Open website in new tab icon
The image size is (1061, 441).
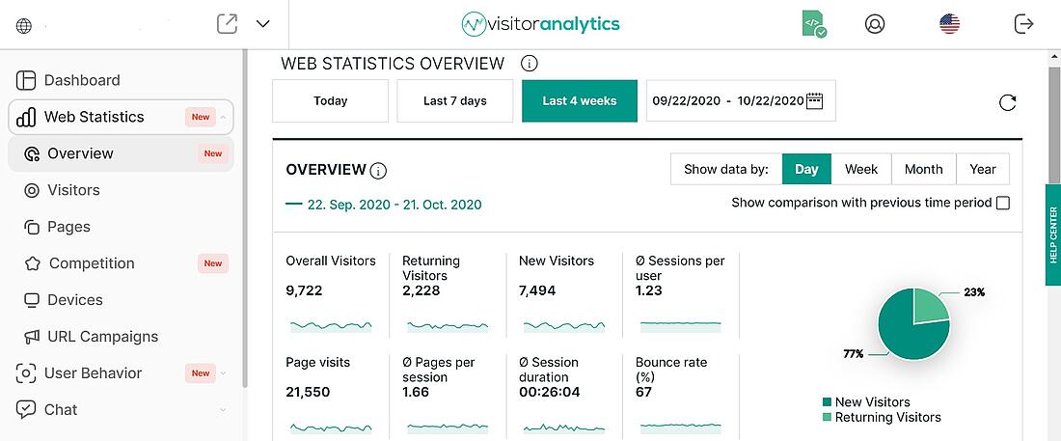pos(227,24)
